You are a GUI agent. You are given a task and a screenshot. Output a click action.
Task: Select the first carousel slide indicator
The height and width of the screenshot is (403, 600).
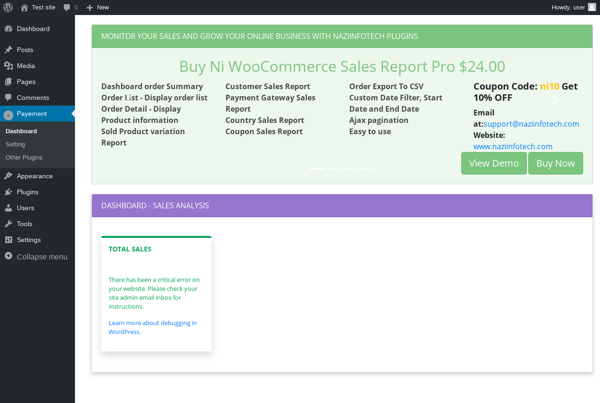pyautogui.click(x=317, y=168)
